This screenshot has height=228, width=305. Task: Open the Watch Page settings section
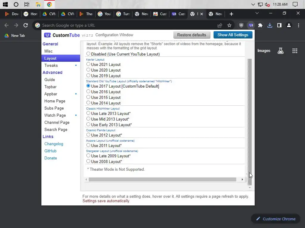[x=61, y=115]
